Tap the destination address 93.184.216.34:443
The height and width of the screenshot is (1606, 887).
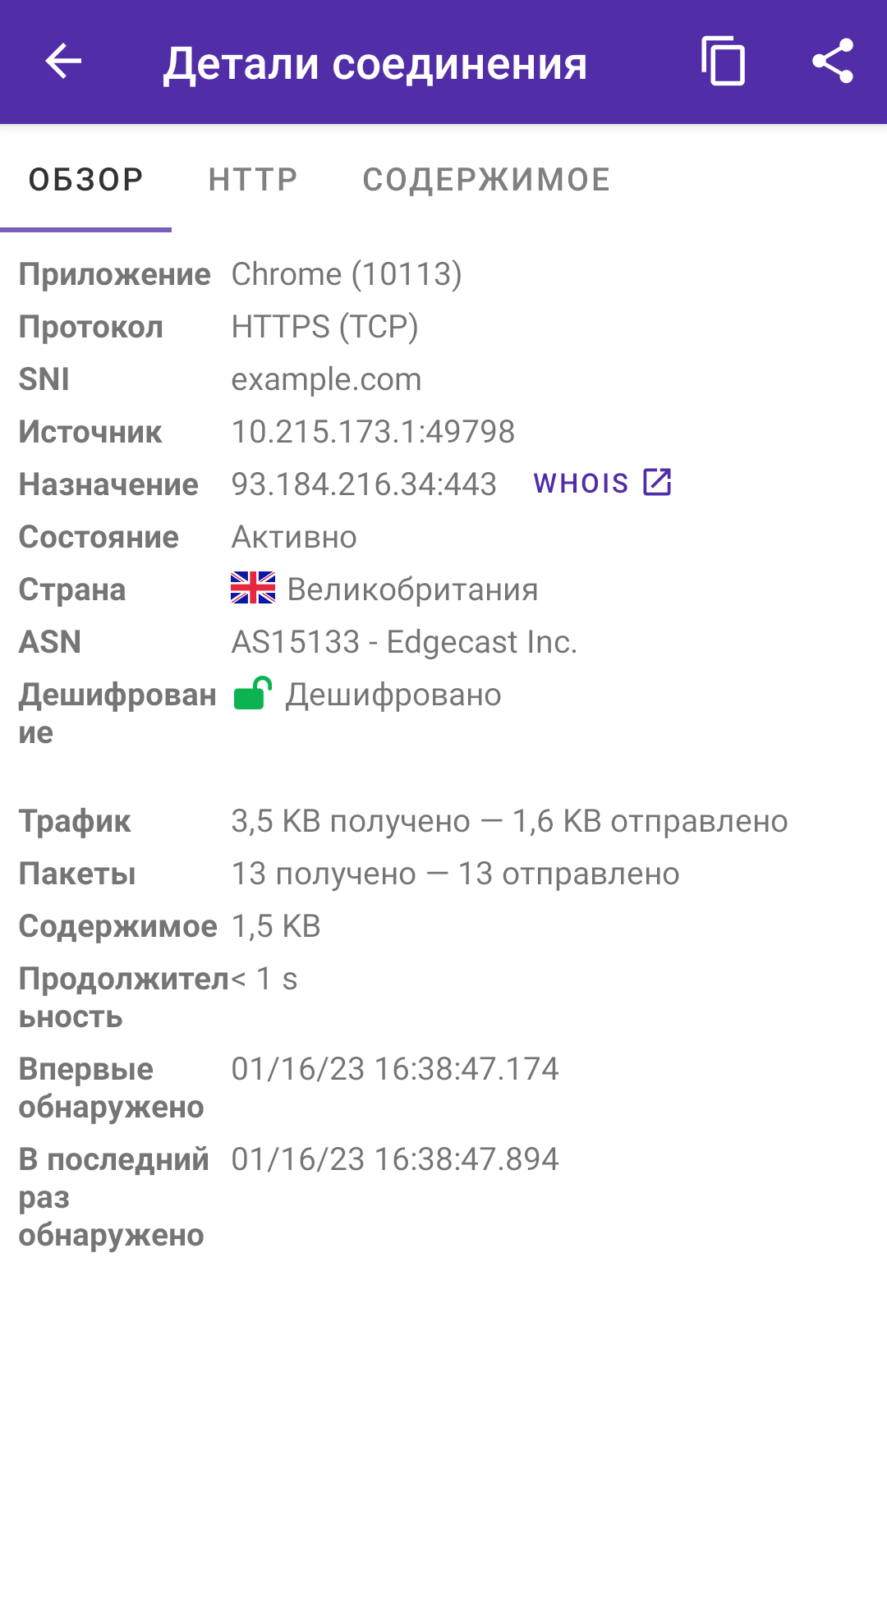point(364,484)
